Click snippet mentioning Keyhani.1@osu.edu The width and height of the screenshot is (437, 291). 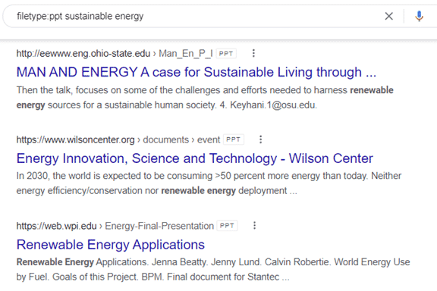pos(205,98)
